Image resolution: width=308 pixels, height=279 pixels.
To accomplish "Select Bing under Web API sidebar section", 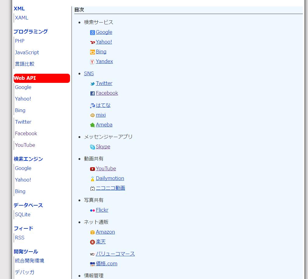I will [x=20, y=111].
